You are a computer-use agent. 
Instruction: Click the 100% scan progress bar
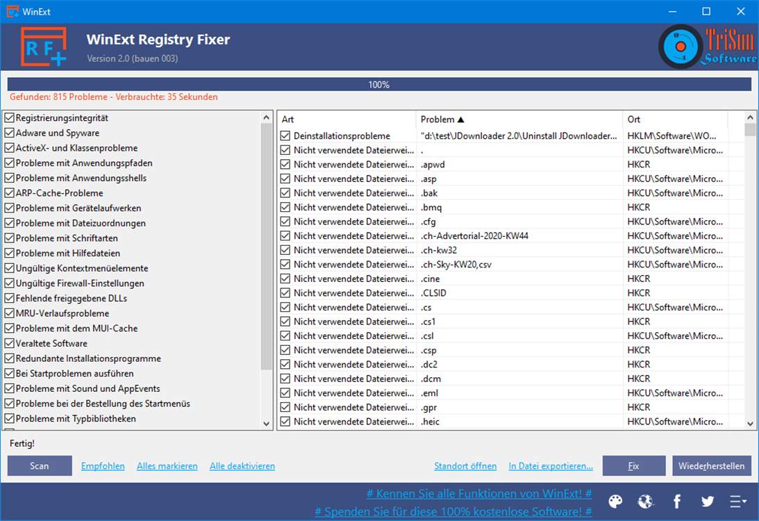379,84
